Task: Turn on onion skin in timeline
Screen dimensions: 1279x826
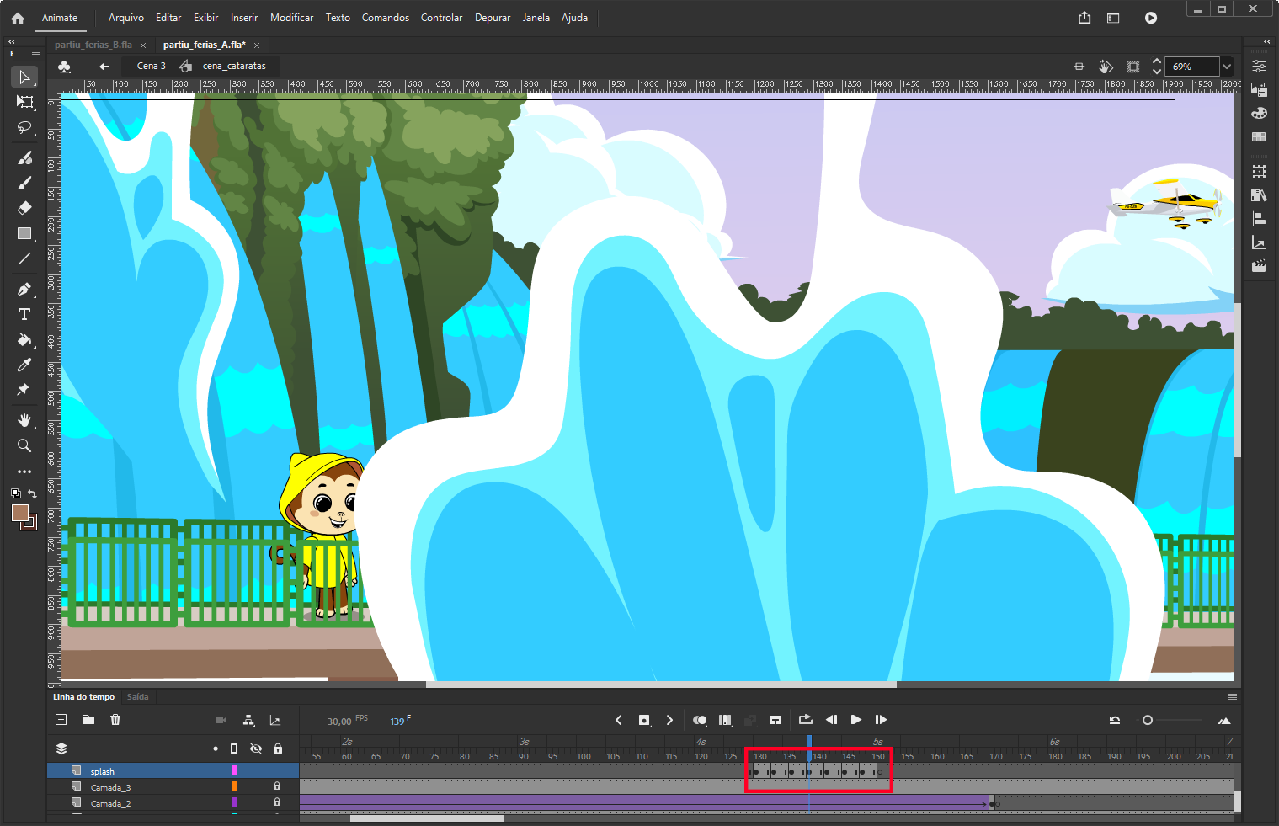Action: pos(700,720)
